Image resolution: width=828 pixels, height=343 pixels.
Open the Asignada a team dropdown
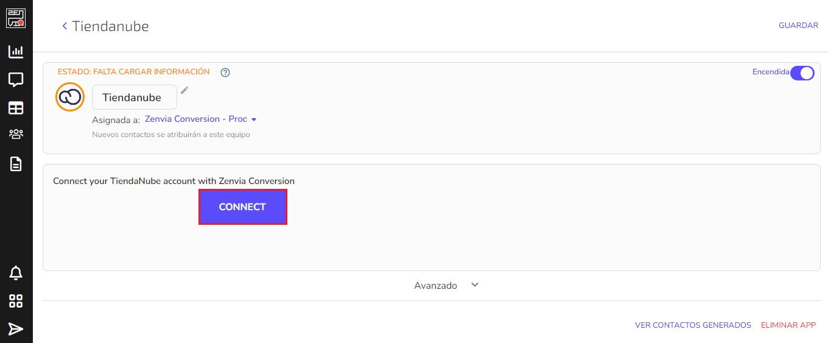coord(201,119)
